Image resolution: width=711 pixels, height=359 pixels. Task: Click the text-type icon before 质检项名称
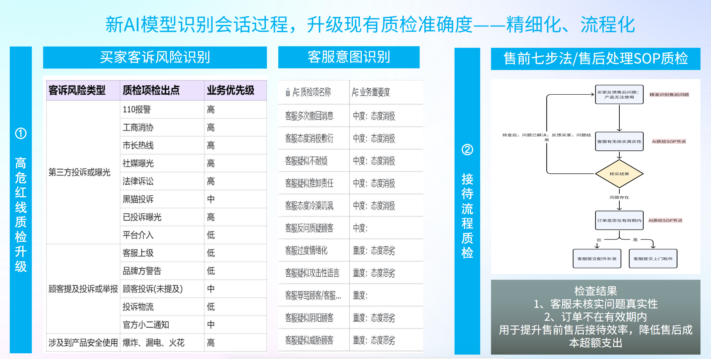[x=296, y=92]
